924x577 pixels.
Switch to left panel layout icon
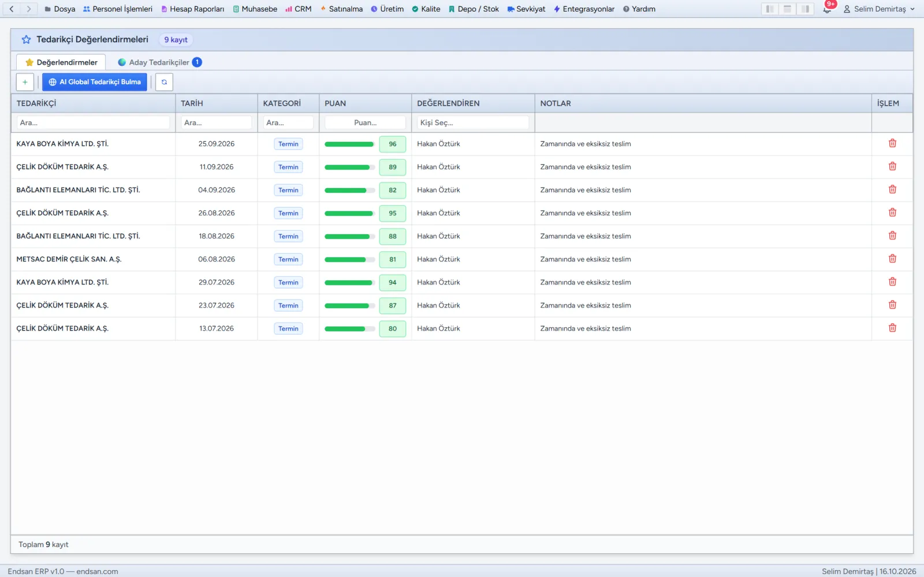click(x=769, y=9)
